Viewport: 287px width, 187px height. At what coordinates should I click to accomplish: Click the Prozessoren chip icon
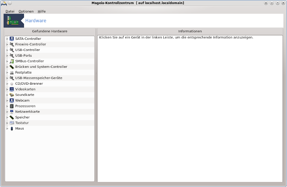[12, 106]
